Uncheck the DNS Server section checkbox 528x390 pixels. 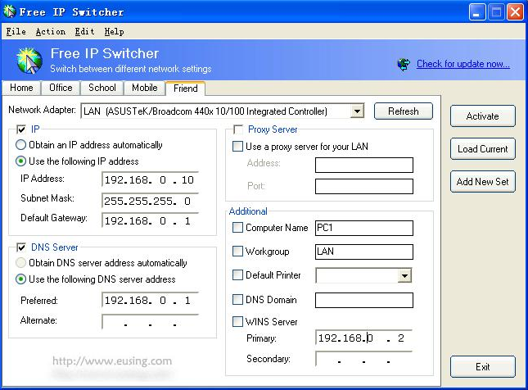[21, 247]
